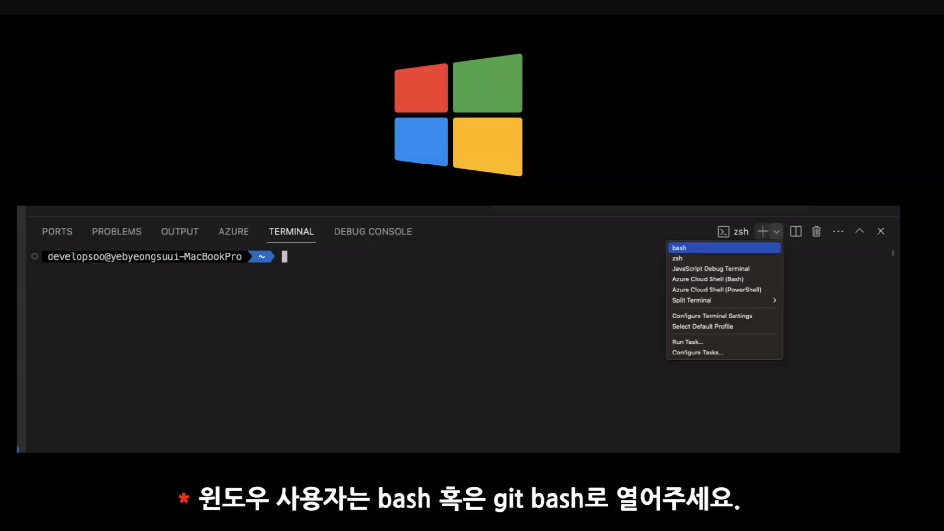
Task: Choose Select Default Profile option
Action: pyautogui.click(x=702, y=326)
